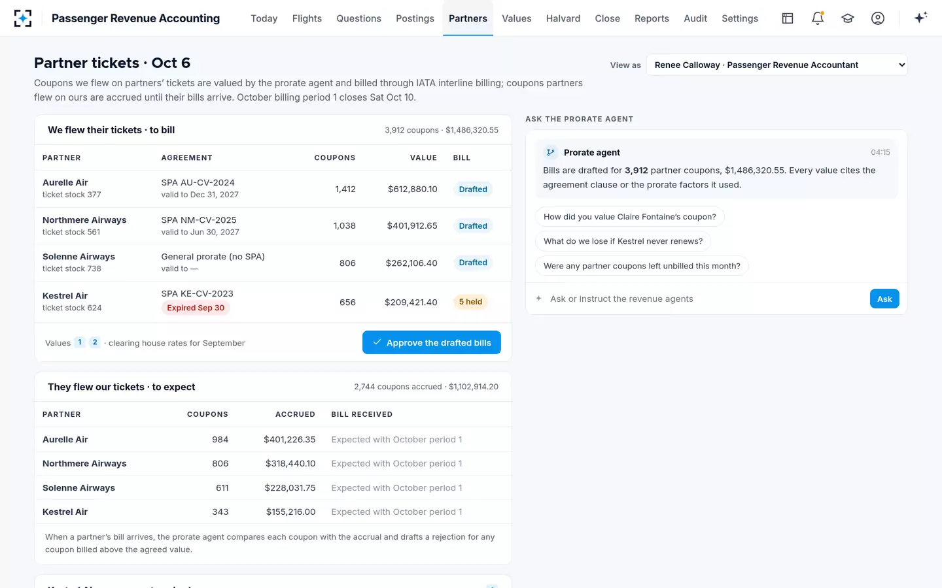This screenshot has width=942, height=588.
Task: Open the sparkle AI assistant icon
Action: coord(920,18)
